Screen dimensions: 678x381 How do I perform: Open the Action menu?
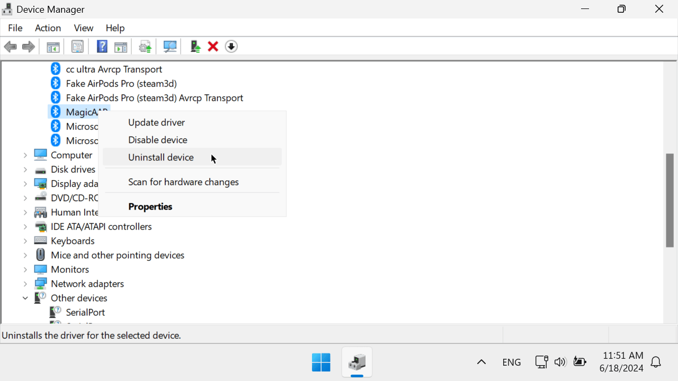point(48,28)
